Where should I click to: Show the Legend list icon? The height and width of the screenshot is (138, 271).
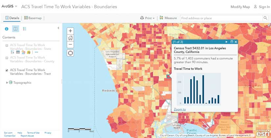[x=25, y=29]
